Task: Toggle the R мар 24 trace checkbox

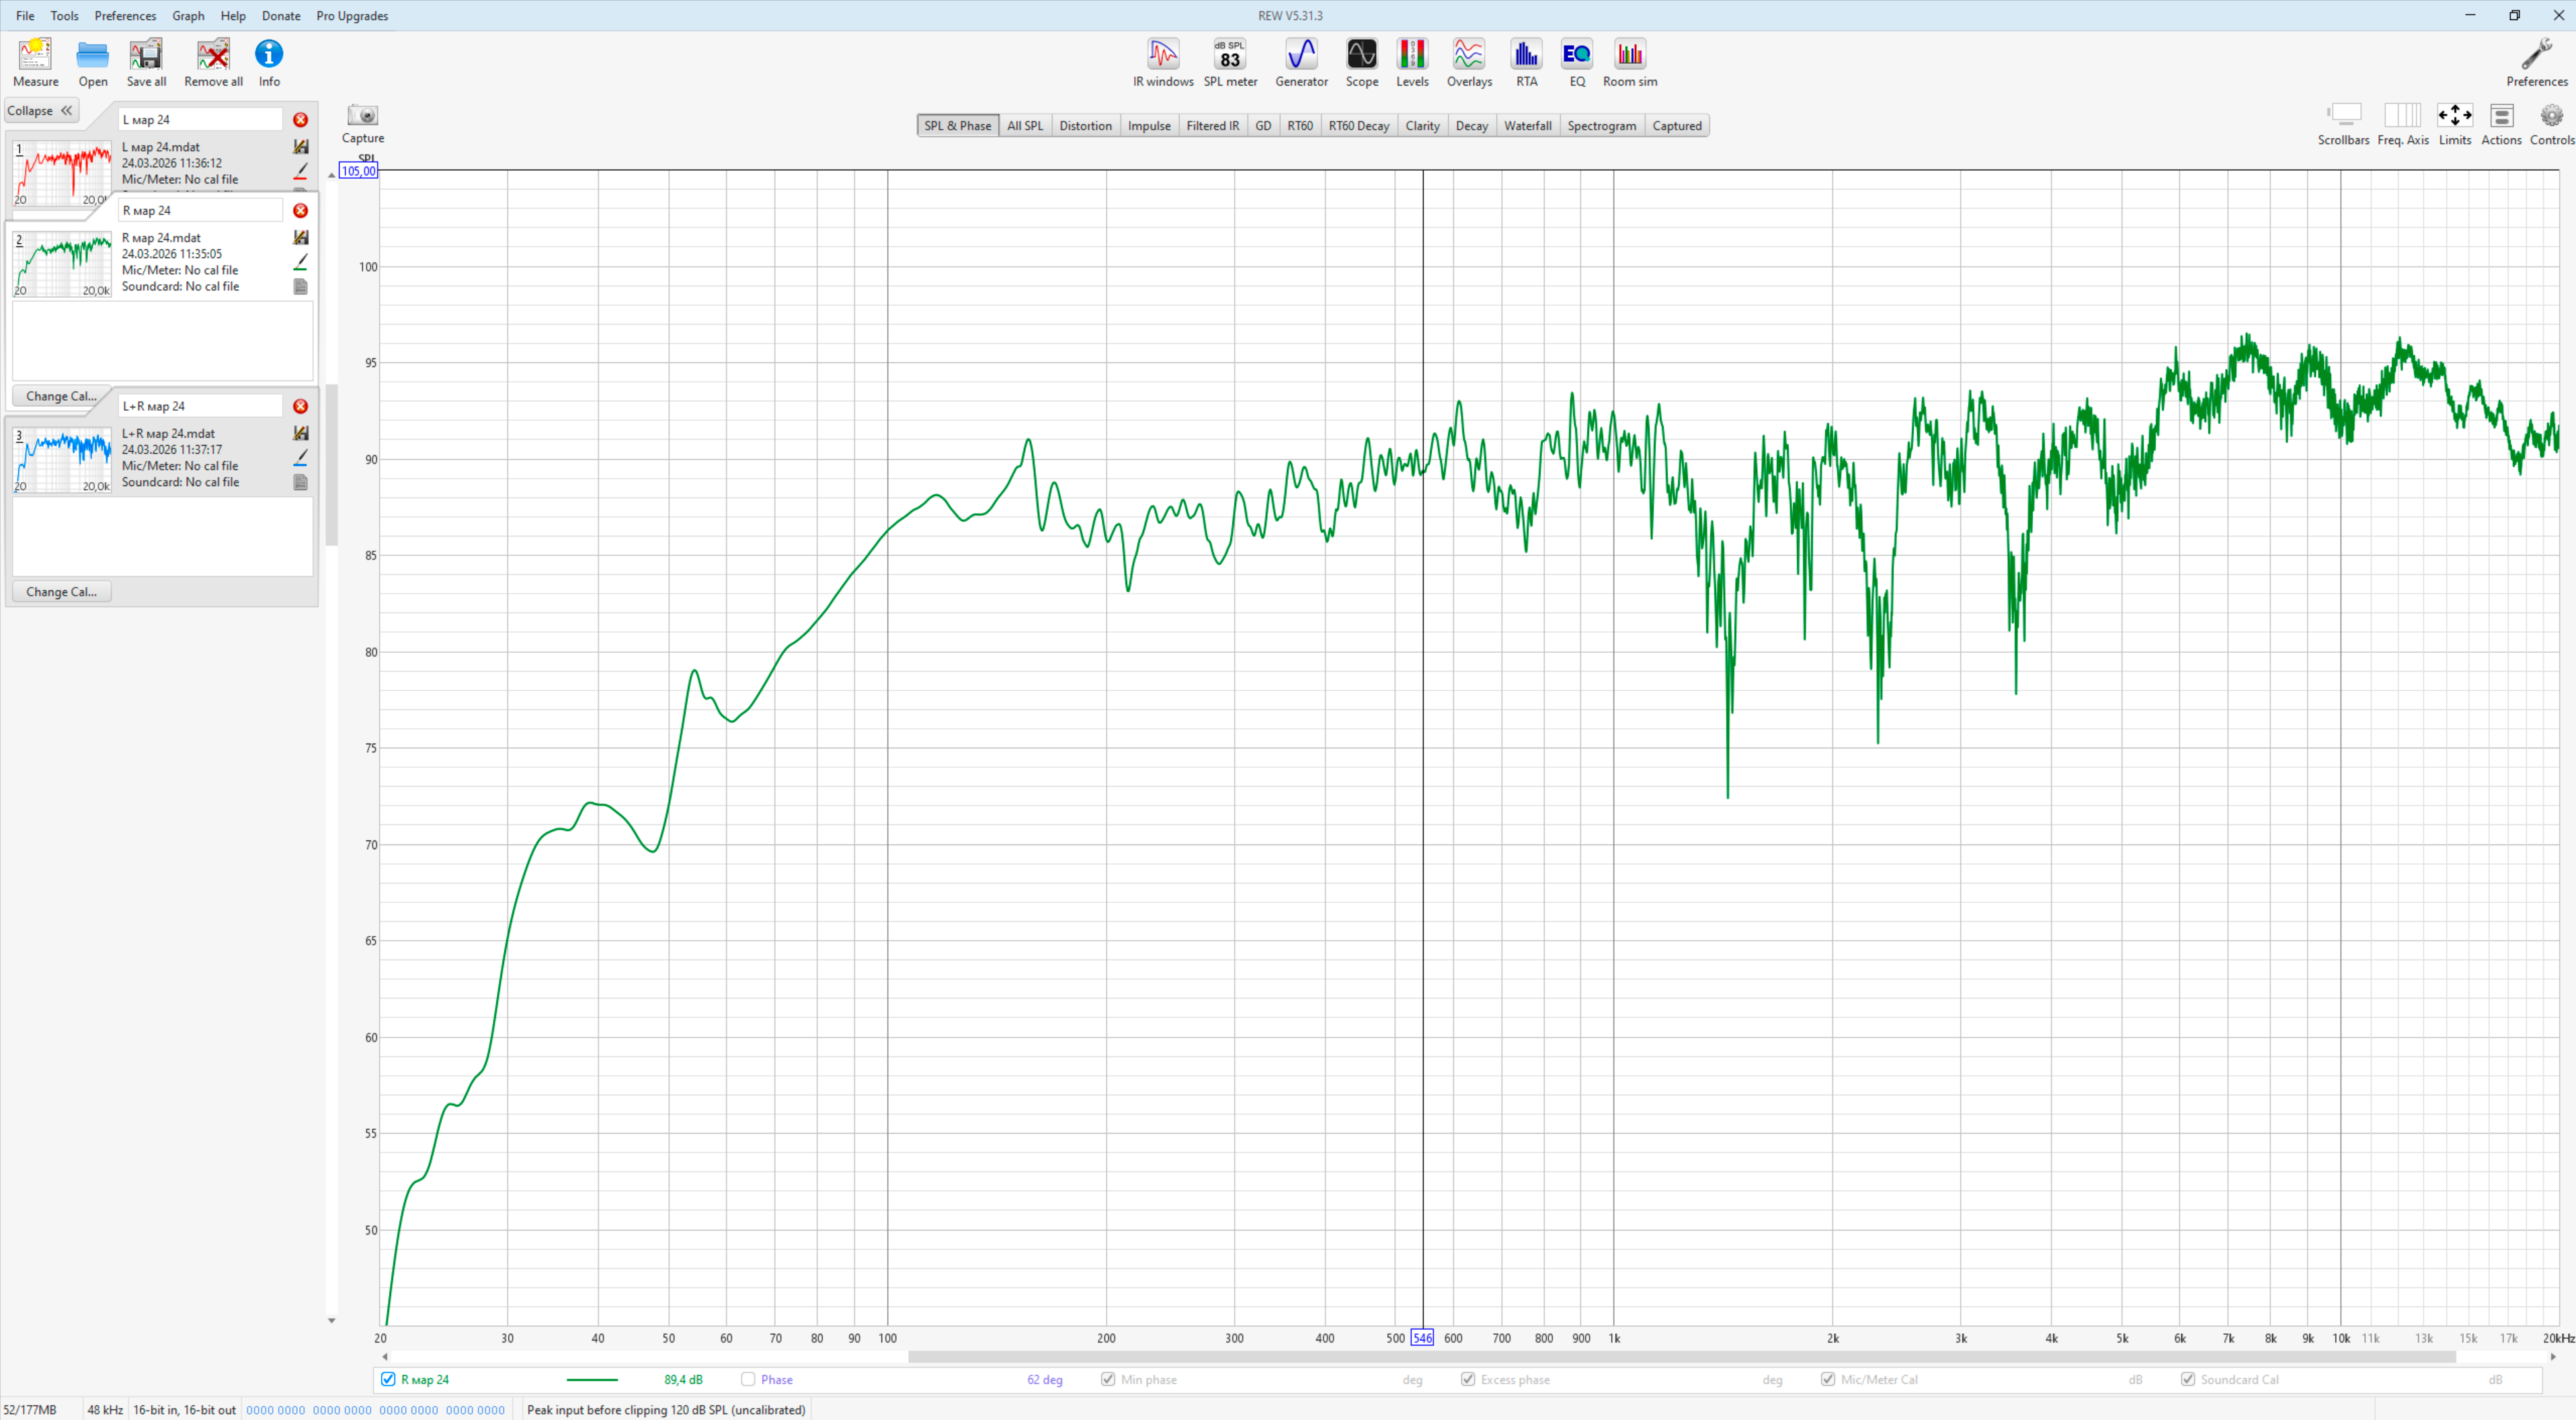Action: (388, 1379)
